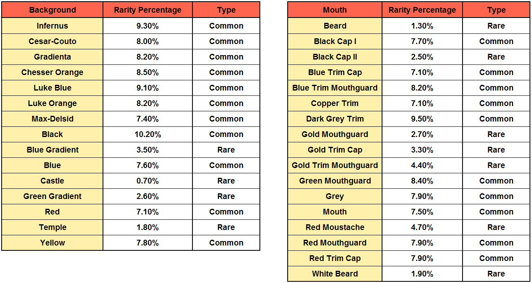This screenshot has height=283, width=532.
Task: Click the Blue Gradient cell
Action: pos(52,150)
